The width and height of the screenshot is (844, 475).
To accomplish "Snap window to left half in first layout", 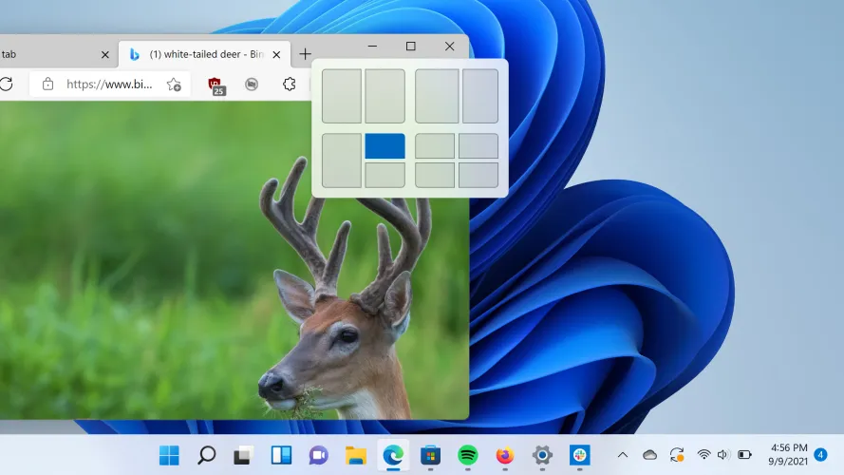I will [x=341, y=96].
